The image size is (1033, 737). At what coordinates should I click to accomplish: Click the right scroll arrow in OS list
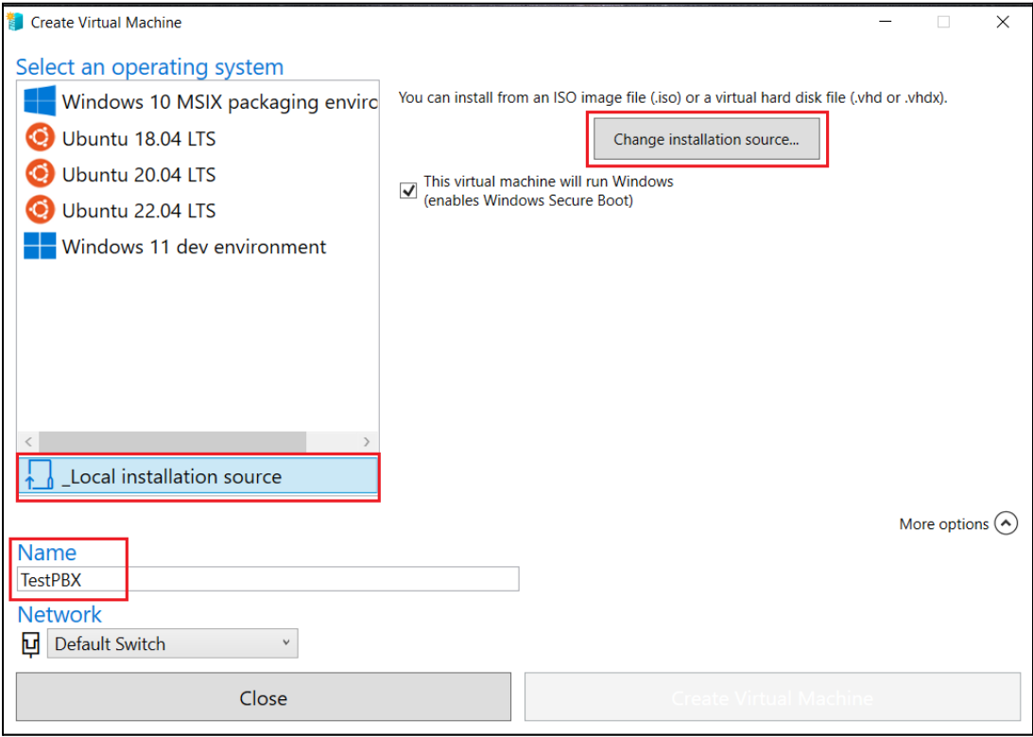tap(367, 441)
